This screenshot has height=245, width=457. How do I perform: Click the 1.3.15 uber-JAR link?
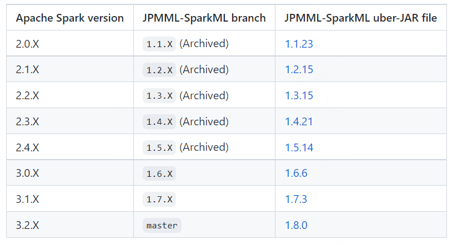click(299, 96)
